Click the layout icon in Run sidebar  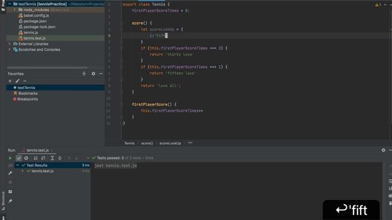[10, 191]
